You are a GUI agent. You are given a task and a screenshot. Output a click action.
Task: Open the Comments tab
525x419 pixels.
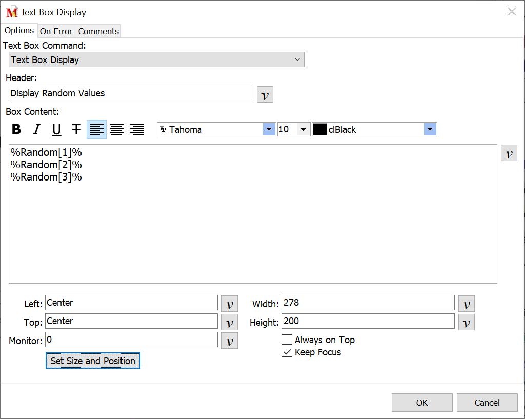click(x=98, y=31)
